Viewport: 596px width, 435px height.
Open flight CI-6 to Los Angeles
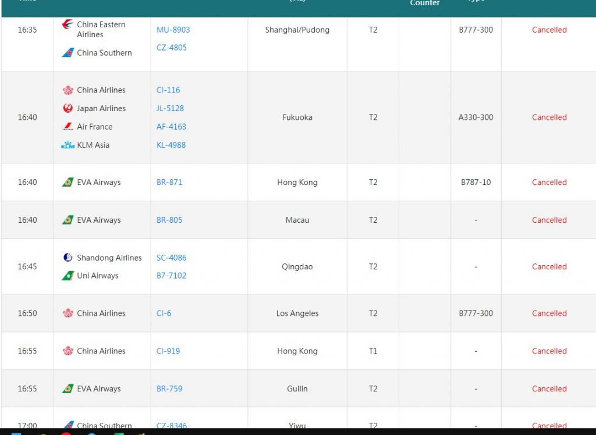coord(164,313)
